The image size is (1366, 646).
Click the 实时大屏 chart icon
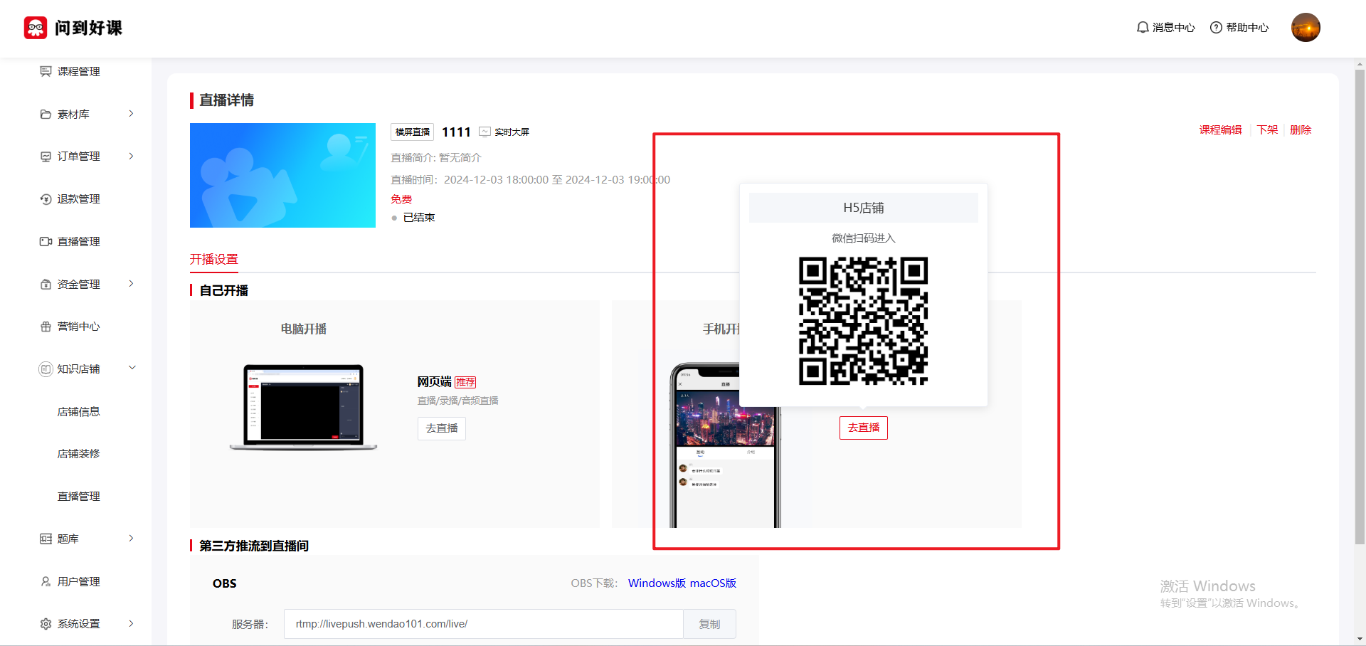(485, 132)
